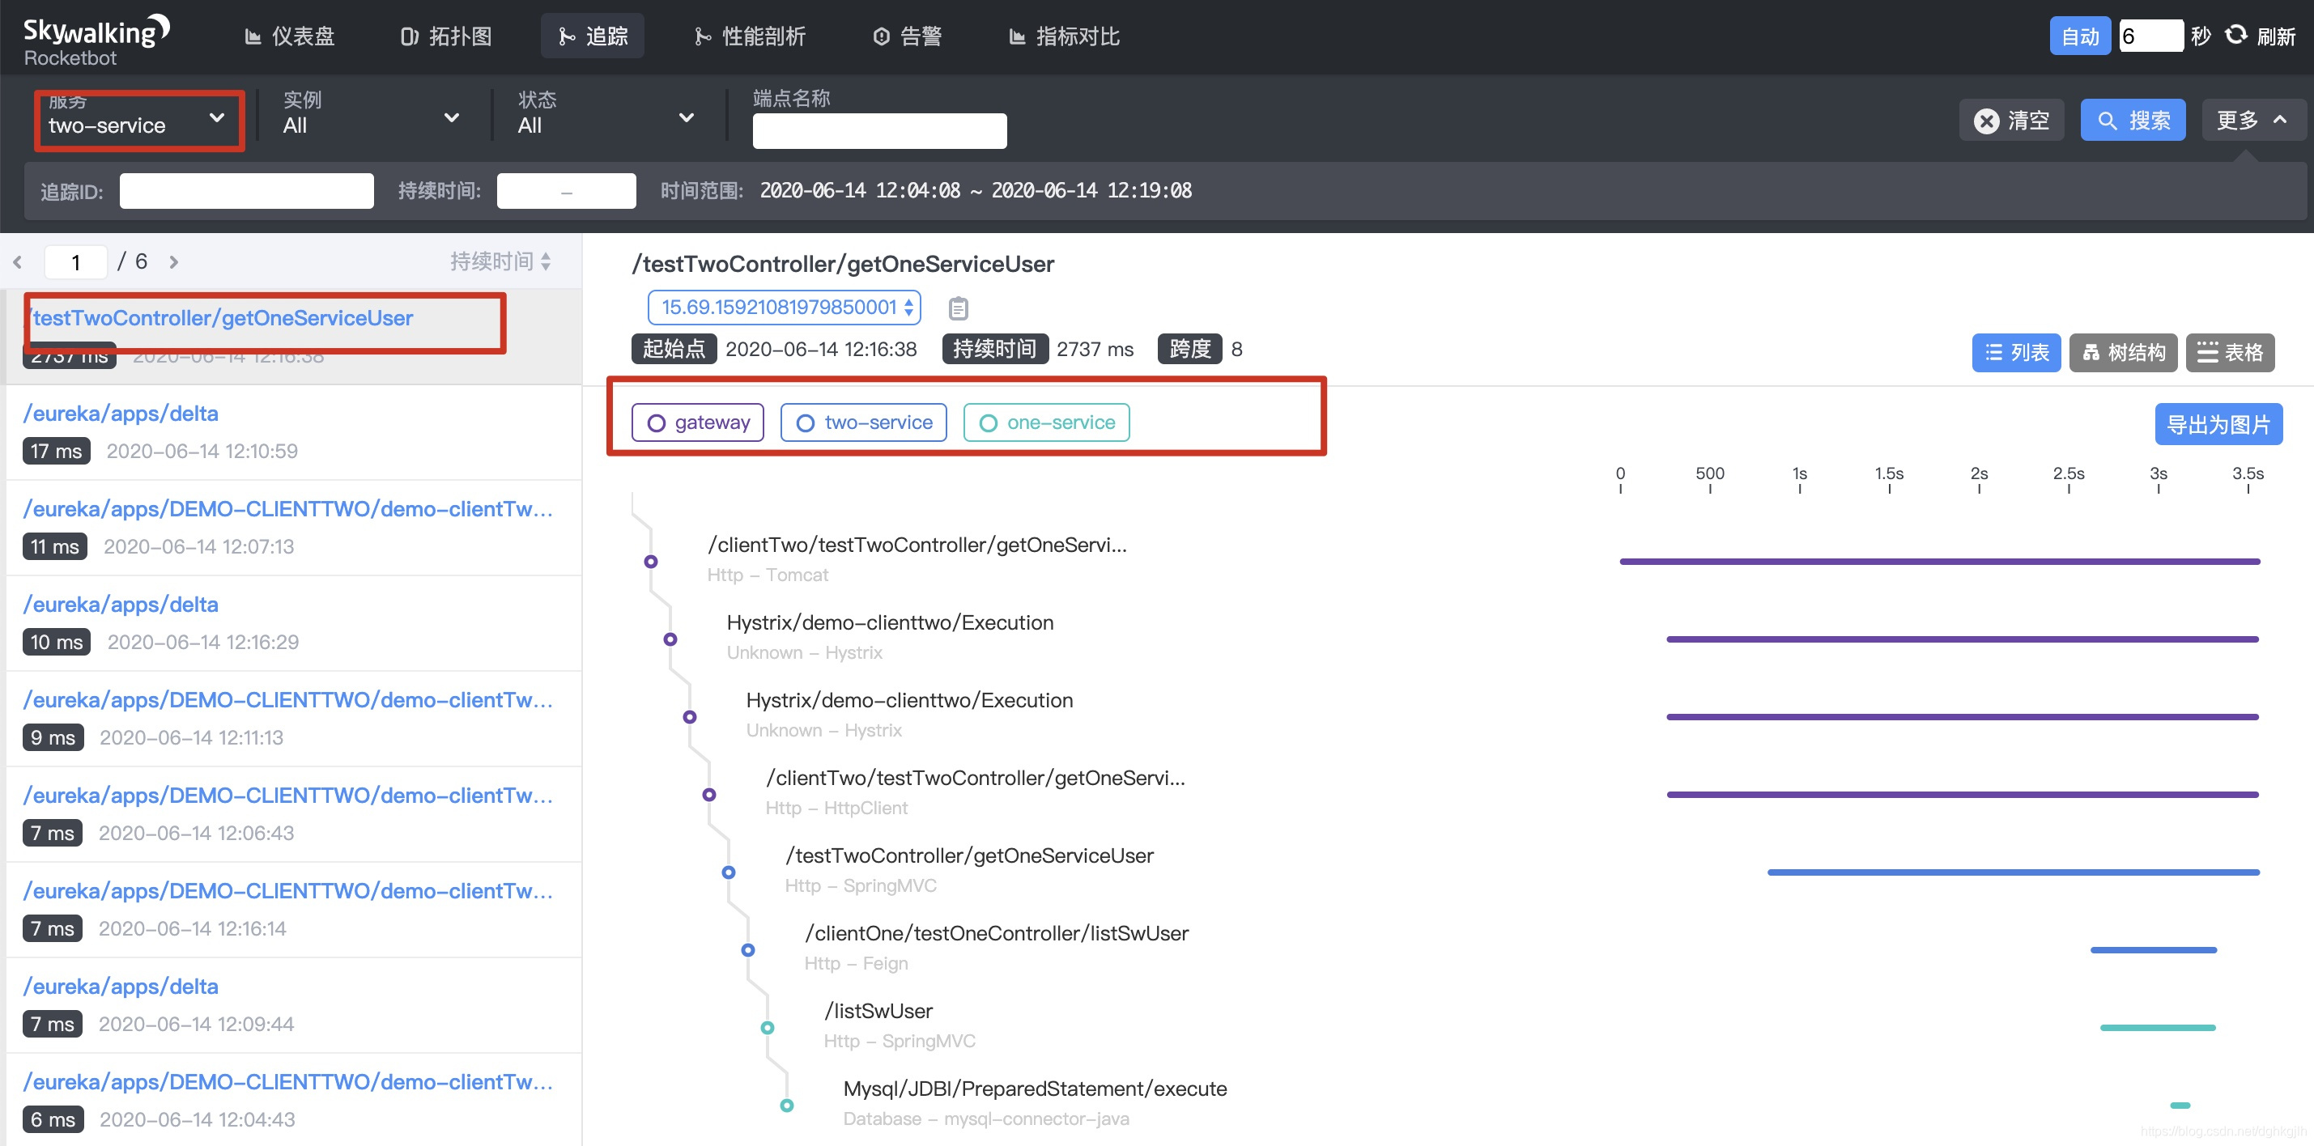Click first Hystrix Execution span node circle
The width and height of the screenshot is (2314, 1146).
670,639
